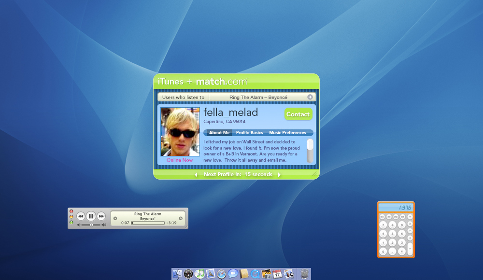
Task: Click the 9 key on the calculator widget
Action: coord(402,225)
